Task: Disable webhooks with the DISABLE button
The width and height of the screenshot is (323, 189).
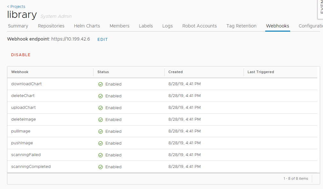Action: [x=20, y=55]
